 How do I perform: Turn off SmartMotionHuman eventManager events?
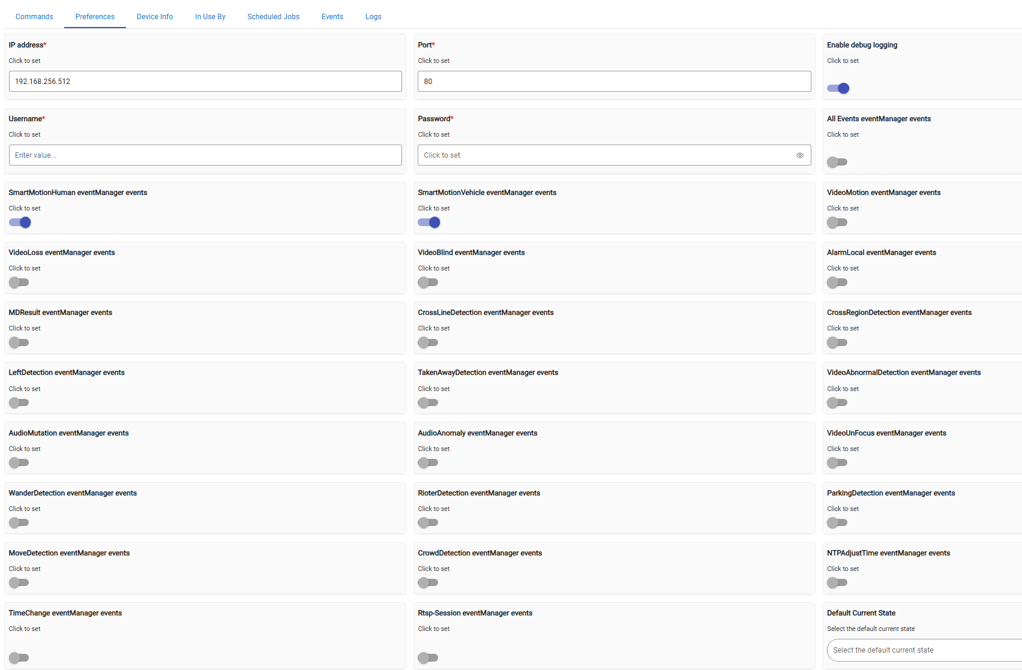(20, 223)
